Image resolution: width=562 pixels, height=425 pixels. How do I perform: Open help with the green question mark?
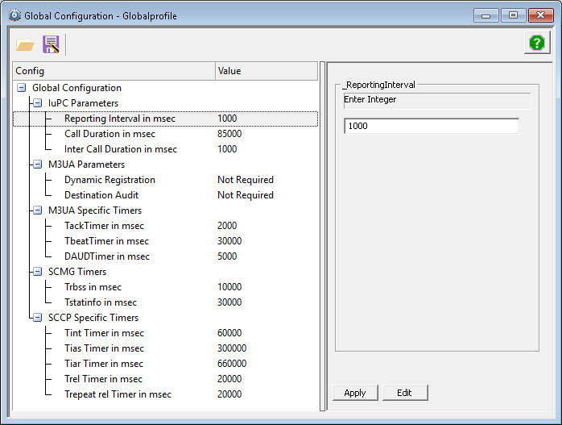point(536,43)
